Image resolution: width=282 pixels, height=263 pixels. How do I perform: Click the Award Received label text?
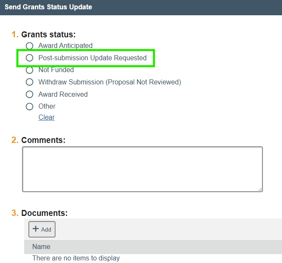point(63,94)
